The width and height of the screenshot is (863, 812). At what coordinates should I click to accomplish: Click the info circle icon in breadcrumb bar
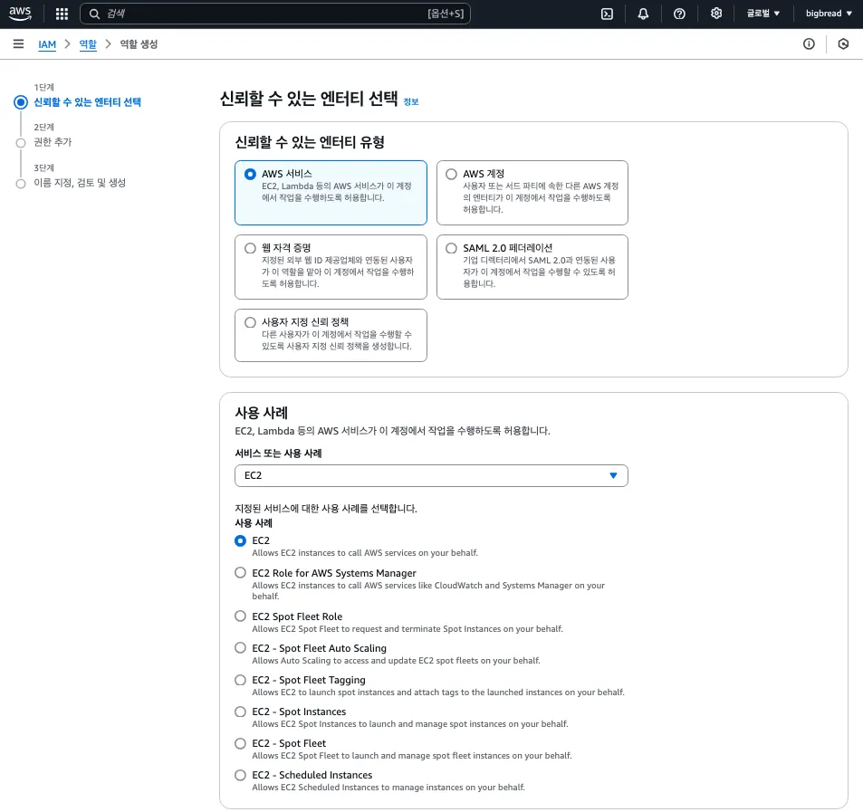click(809, 44)
